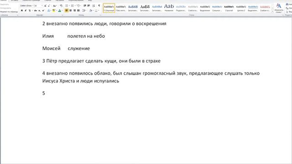
Task: Expand the highlight color dropdown arrow
Action: click(57, 10)
